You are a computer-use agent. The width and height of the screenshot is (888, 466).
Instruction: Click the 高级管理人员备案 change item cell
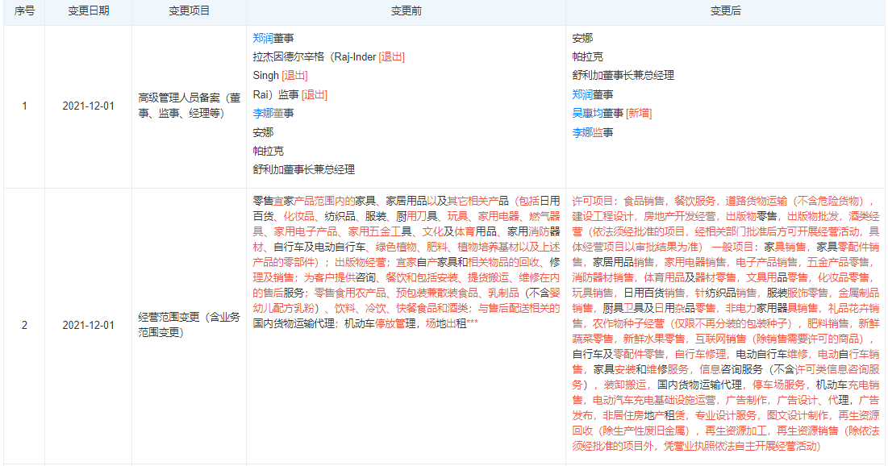tap(189, 106)
